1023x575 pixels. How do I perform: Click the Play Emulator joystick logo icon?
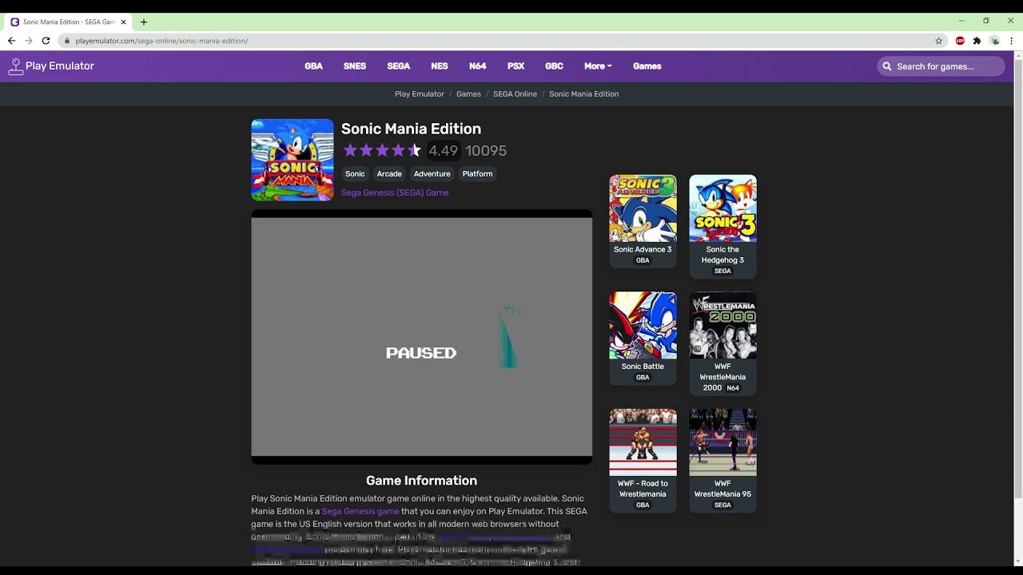click(x=15, y=66)
